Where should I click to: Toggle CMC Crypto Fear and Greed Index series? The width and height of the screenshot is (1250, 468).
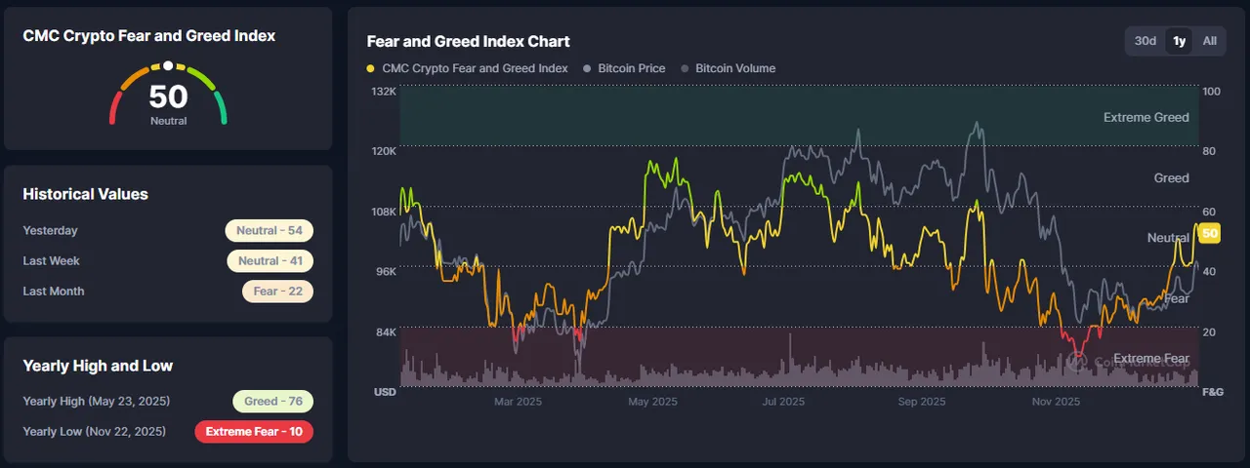(x=468, y=68)
